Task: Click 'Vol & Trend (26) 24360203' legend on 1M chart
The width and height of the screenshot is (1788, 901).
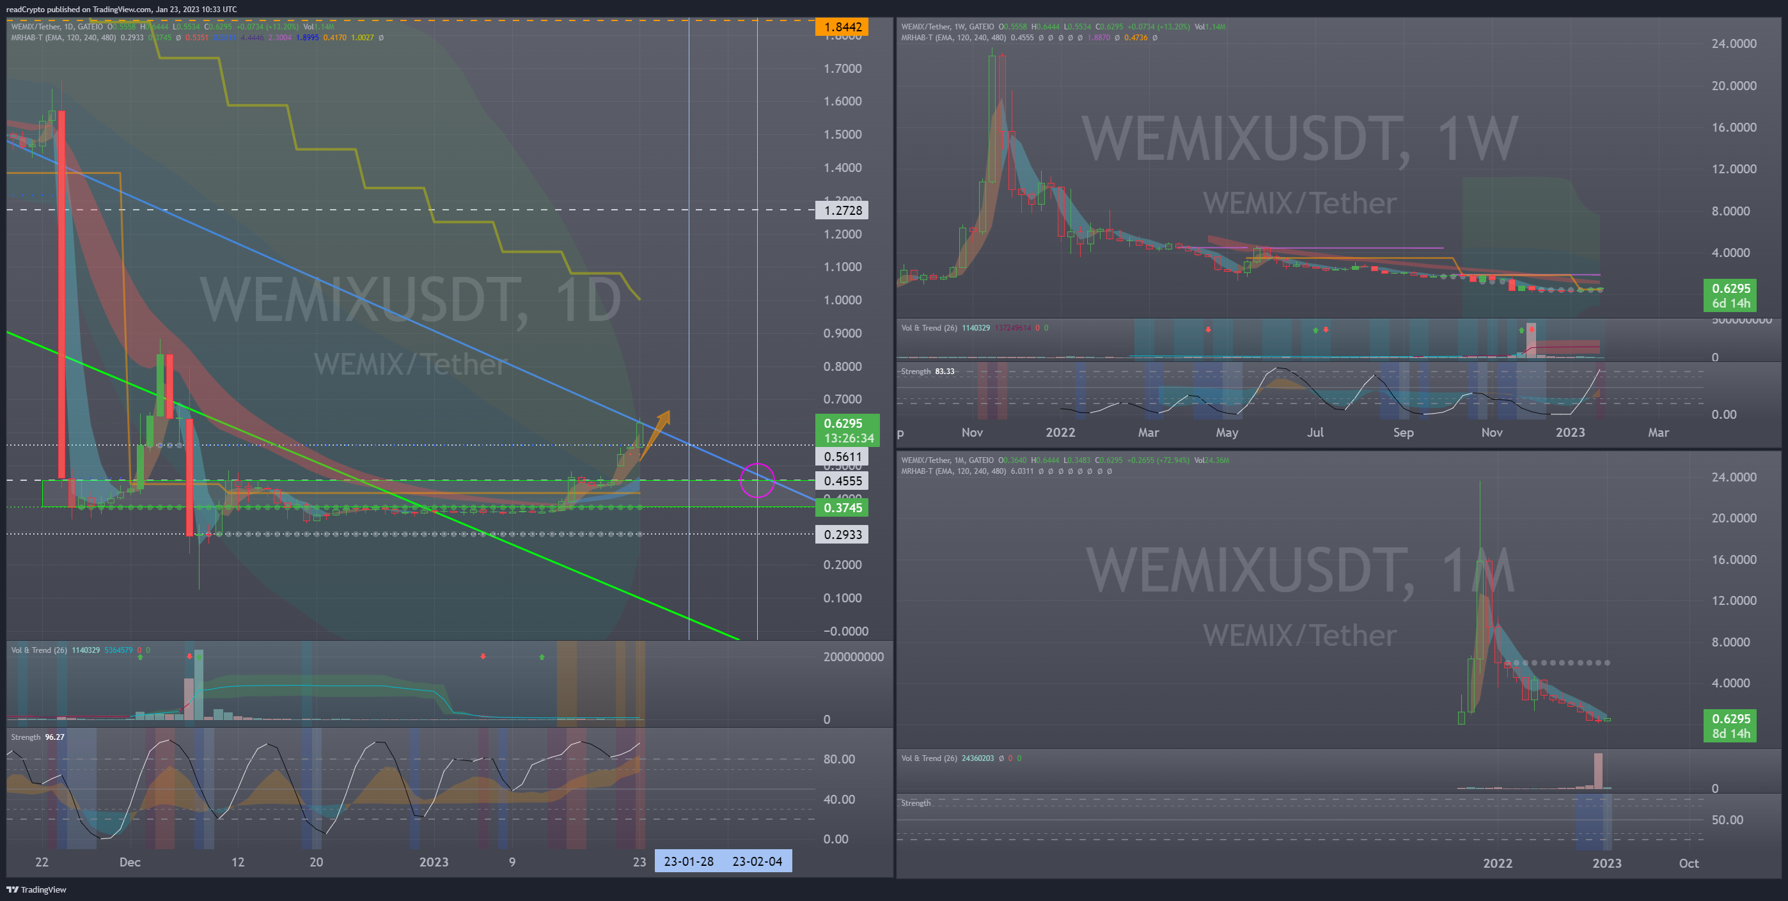Action: tap(946, 758)
